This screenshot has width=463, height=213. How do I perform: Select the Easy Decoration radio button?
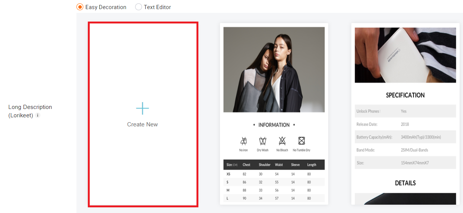(x=80, y=7)
